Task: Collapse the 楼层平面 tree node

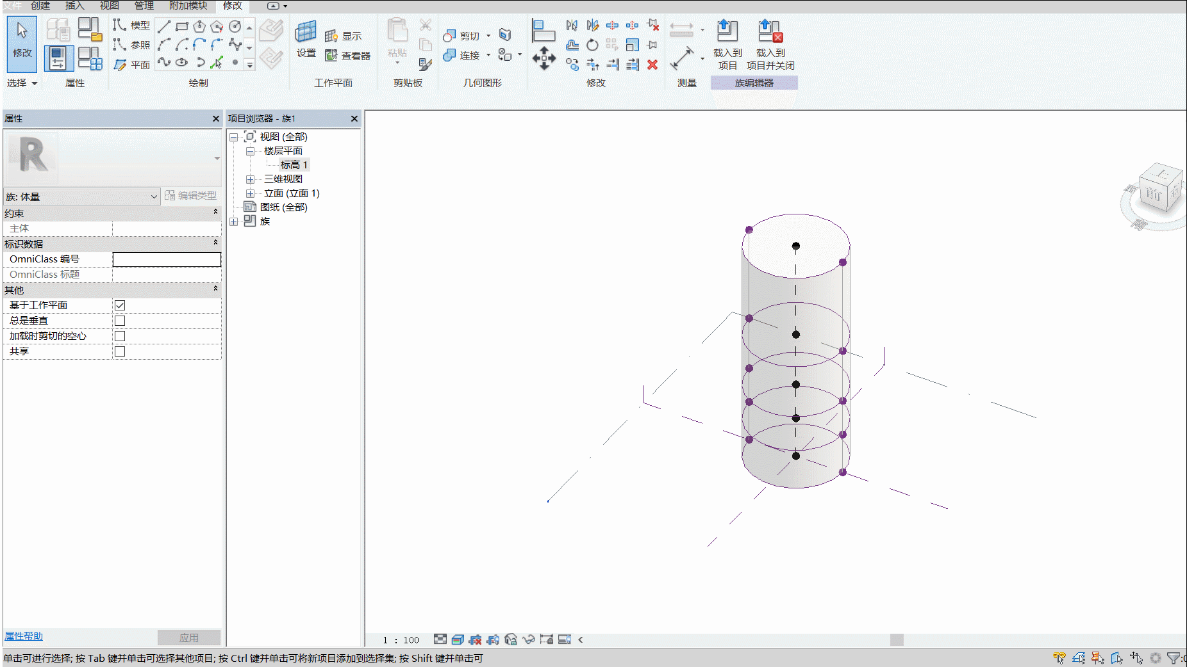Action: 251,151
